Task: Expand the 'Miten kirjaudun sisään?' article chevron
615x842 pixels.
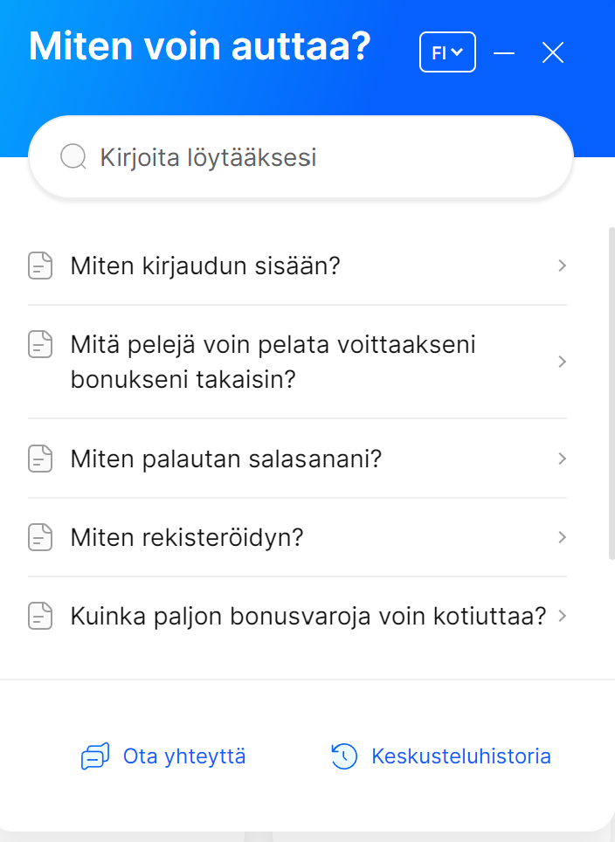Action: tap(563, 266)
